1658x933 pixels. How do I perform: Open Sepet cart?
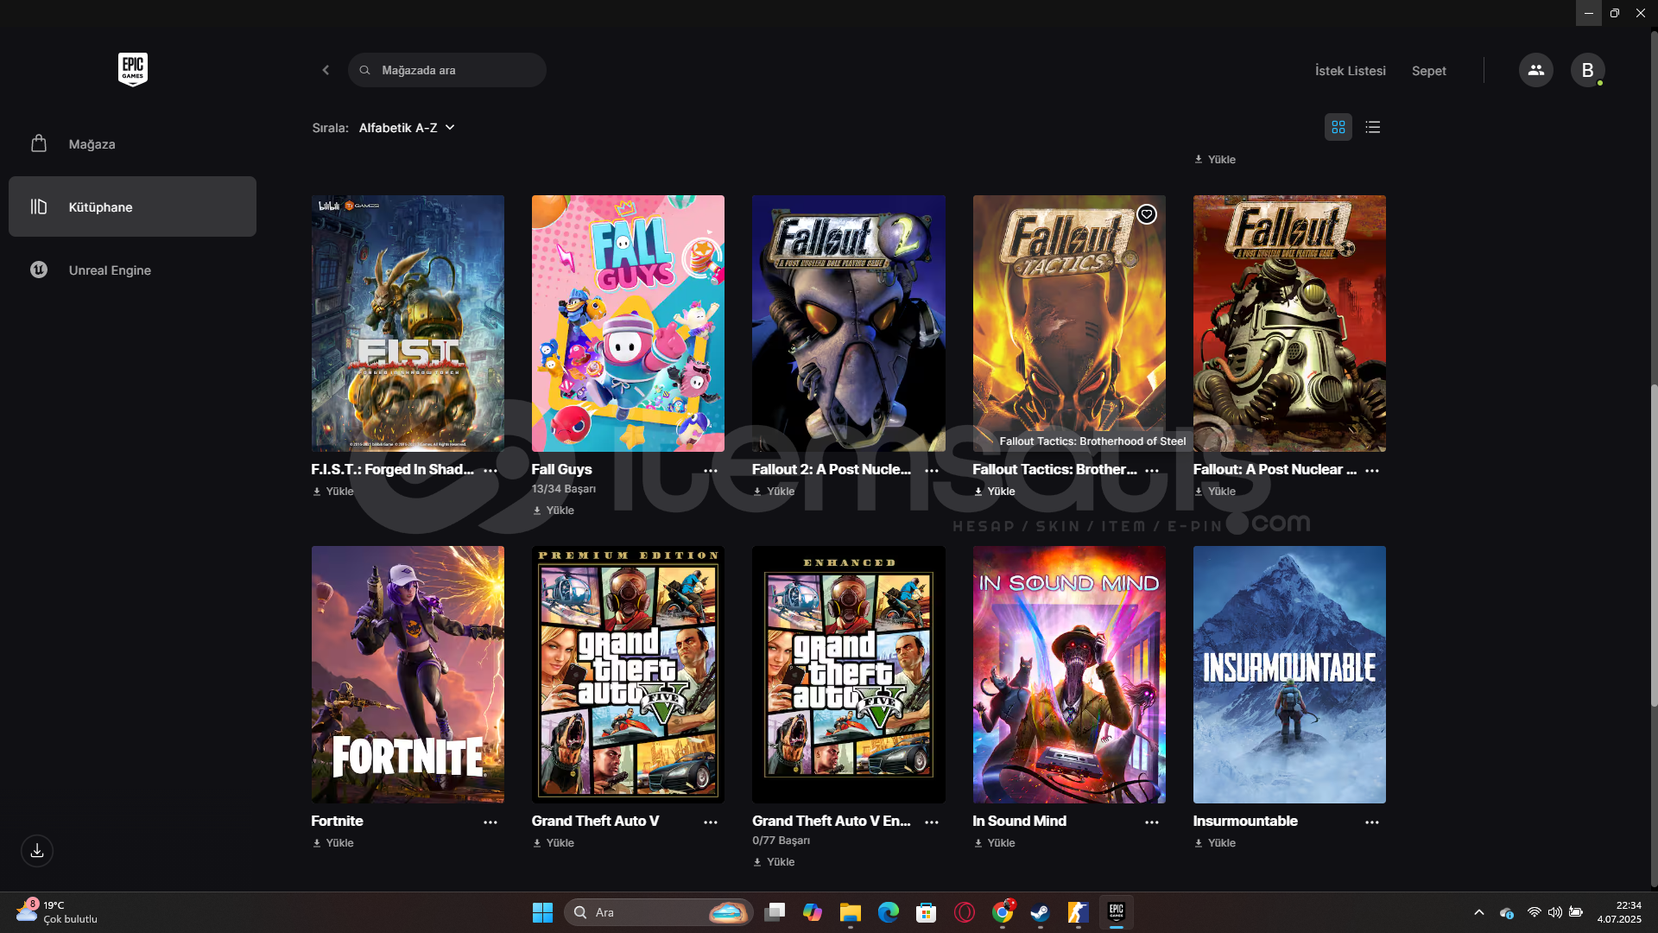[x=1428, y=71]
